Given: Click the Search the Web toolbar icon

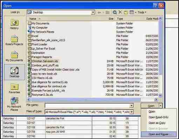Looking at the screenshot, I should click(115, 12).
